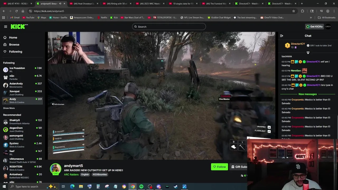Go to Home in sidebar
Image resolution: width=338 pixels, height=190 pixels.
tap(13, 37)
